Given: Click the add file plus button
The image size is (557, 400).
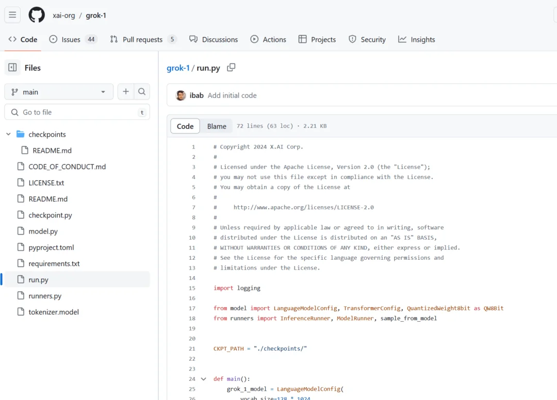Looking at the screenshot, I should 125,92.
